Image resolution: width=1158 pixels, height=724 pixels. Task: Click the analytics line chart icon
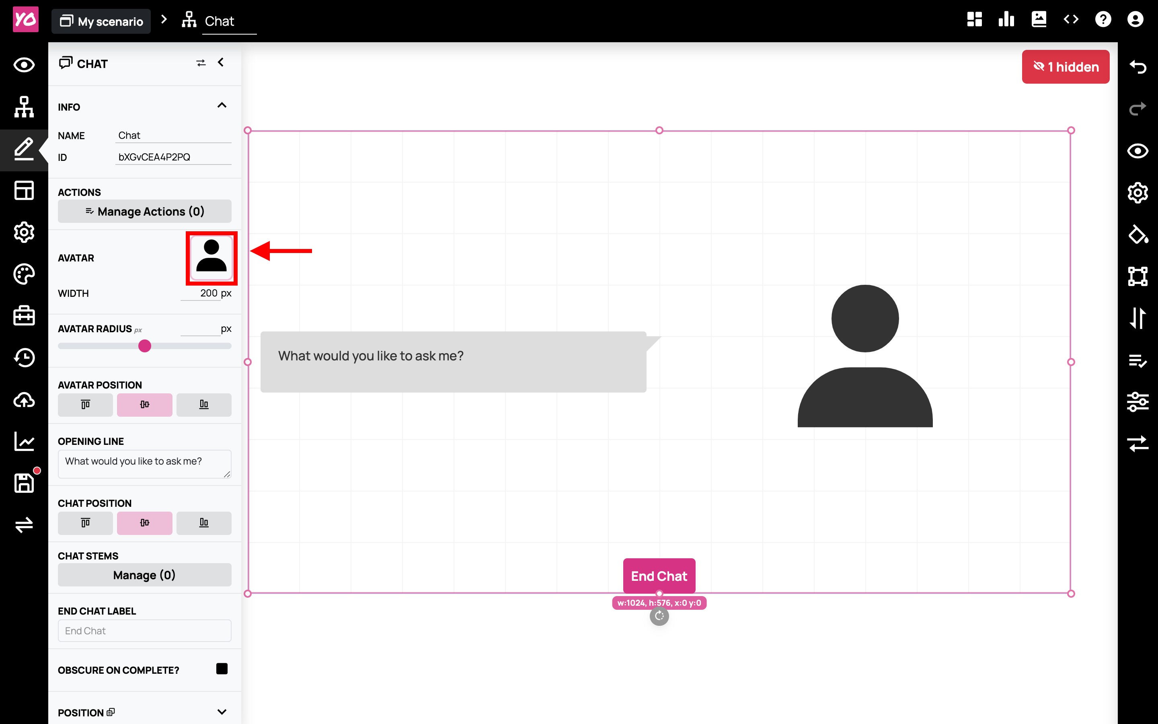tap(24, 441)
